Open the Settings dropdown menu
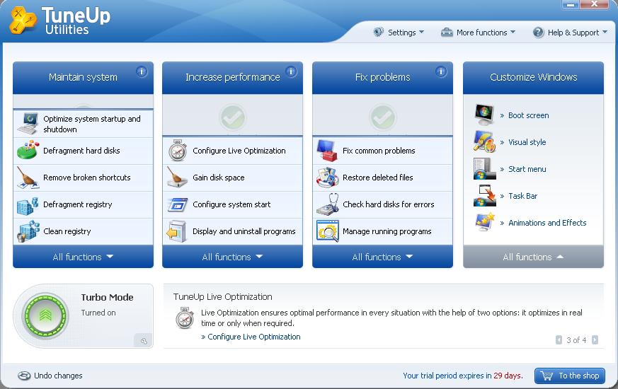 click(399, 33)
